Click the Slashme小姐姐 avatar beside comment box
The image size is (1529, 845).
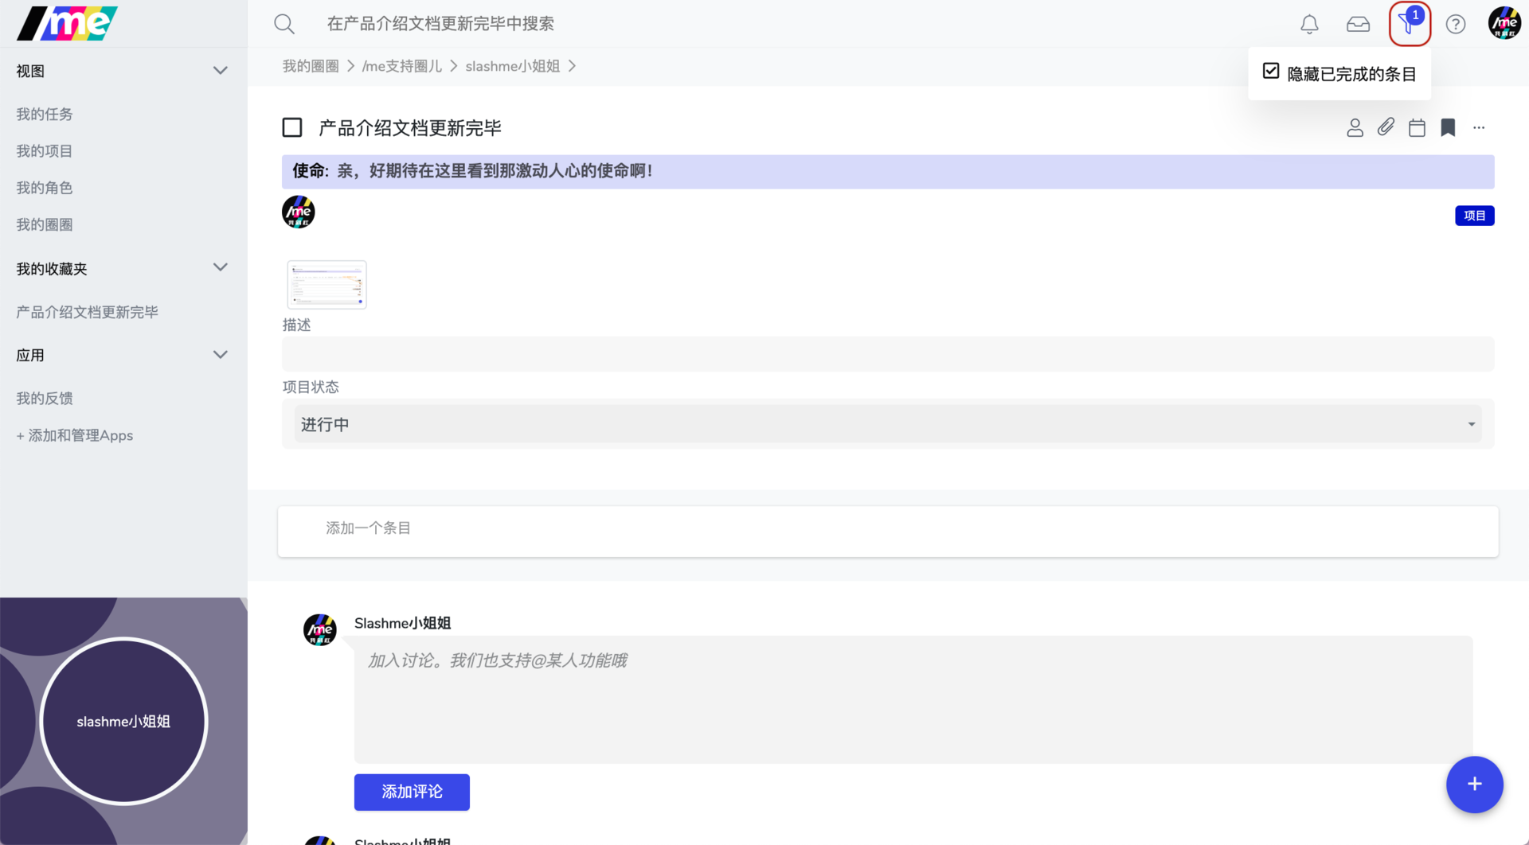click(320, 629)
